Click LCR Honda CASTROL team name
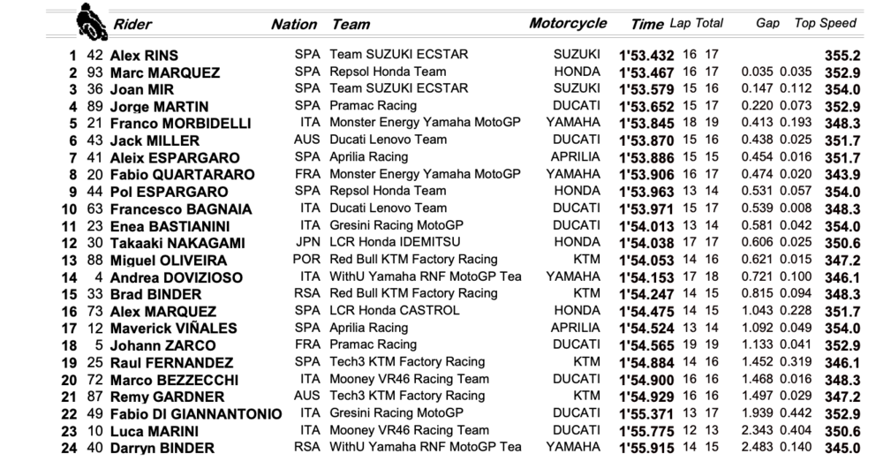 [394, 310]
